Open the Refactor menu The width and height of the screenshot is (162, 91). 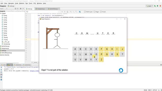[22, 3]
